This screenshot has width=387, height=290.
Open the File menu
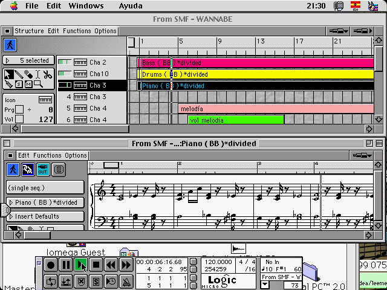(x=32, y=5)
